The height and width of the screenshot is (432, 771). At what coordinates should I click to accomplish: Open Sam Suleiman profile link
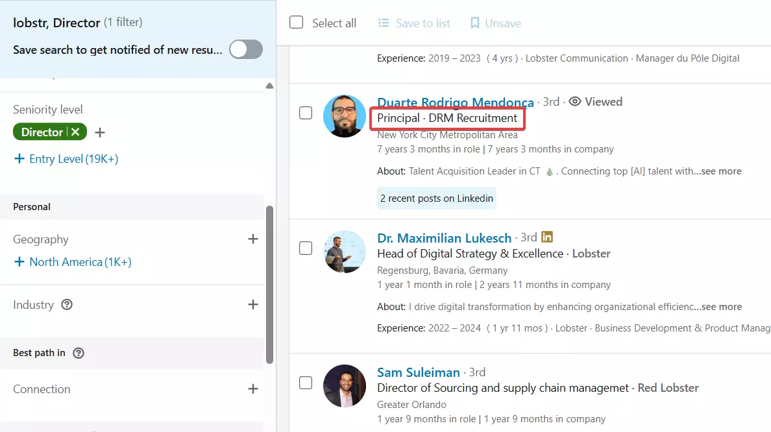[419, 372]
